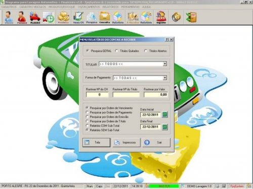Open the Nova OS clipboard icon
The width and height of the screenshot is (253, 189).
pos(78,17)
